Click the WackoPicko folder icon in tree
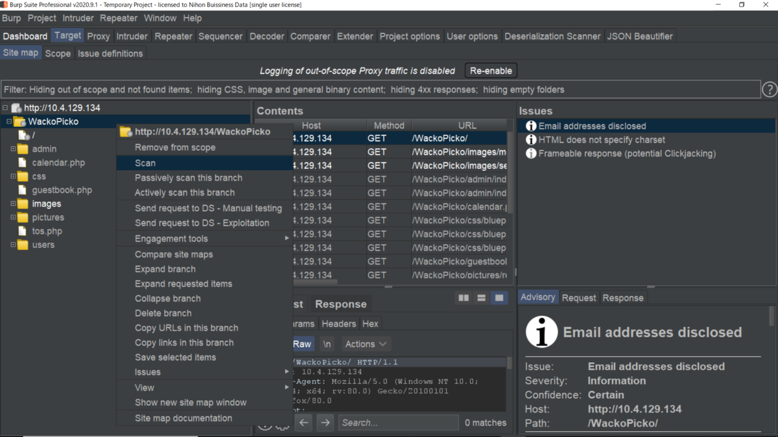The width and height of the screenshot is (778, 437). pyautogui.click(x=19, y=122)
